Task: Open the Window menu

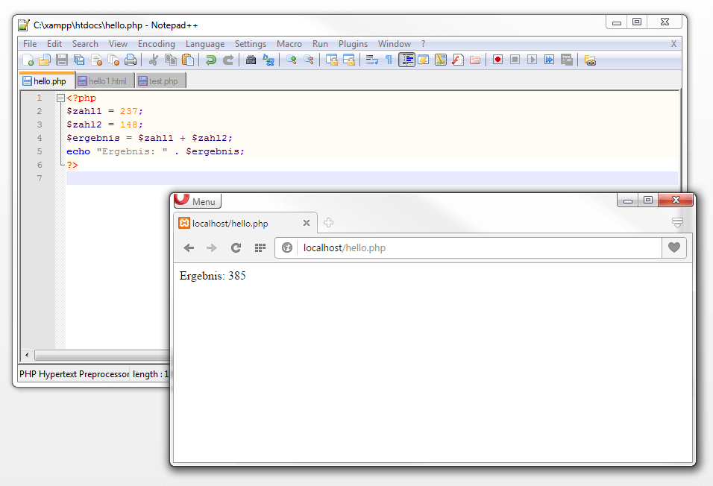Action: [395, 44]
